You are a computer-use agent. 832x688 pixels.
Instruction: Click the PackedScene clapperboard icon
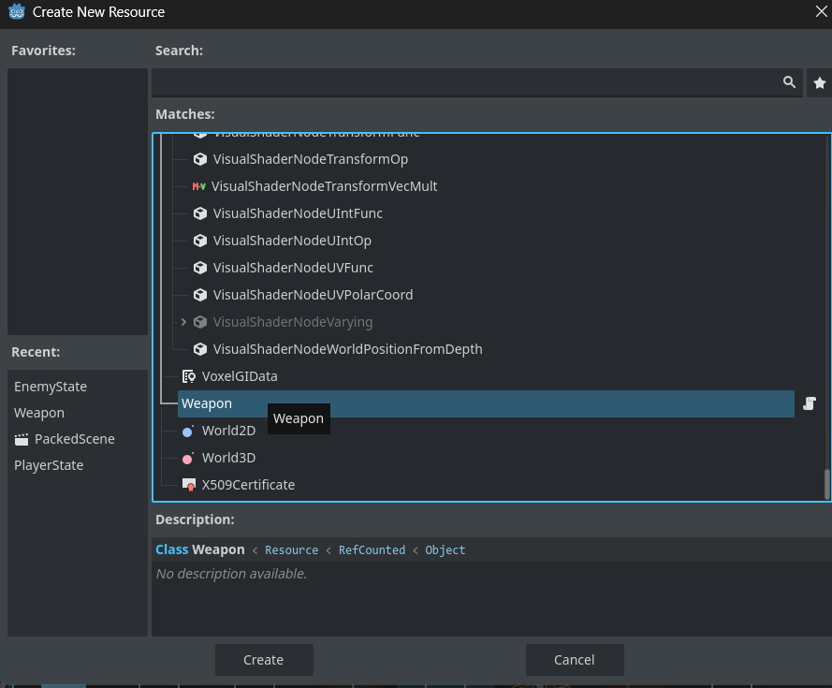tap(22, 439)
